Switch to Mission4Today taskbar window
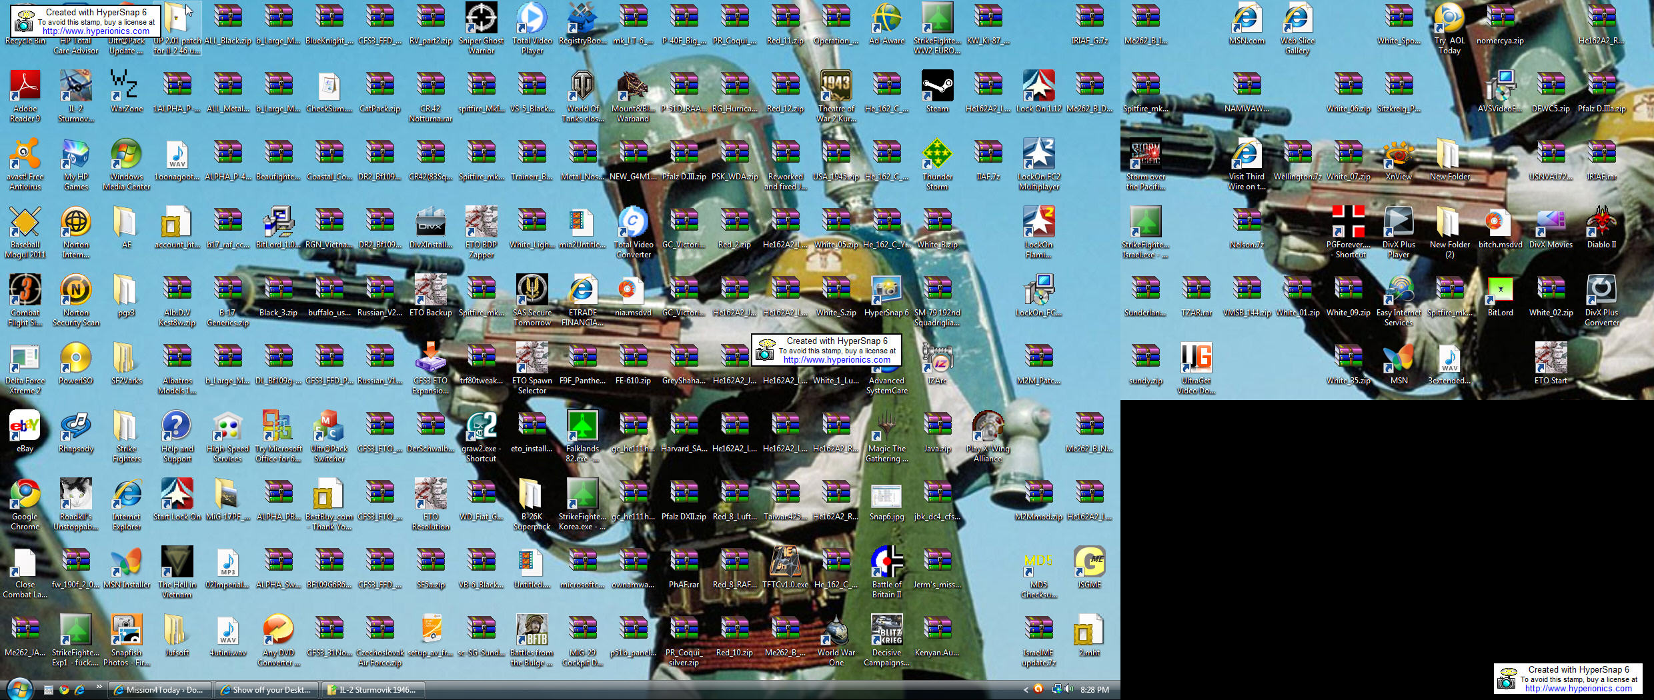The height and width of the screenshot is (700, 1654). tap(160, 690)
